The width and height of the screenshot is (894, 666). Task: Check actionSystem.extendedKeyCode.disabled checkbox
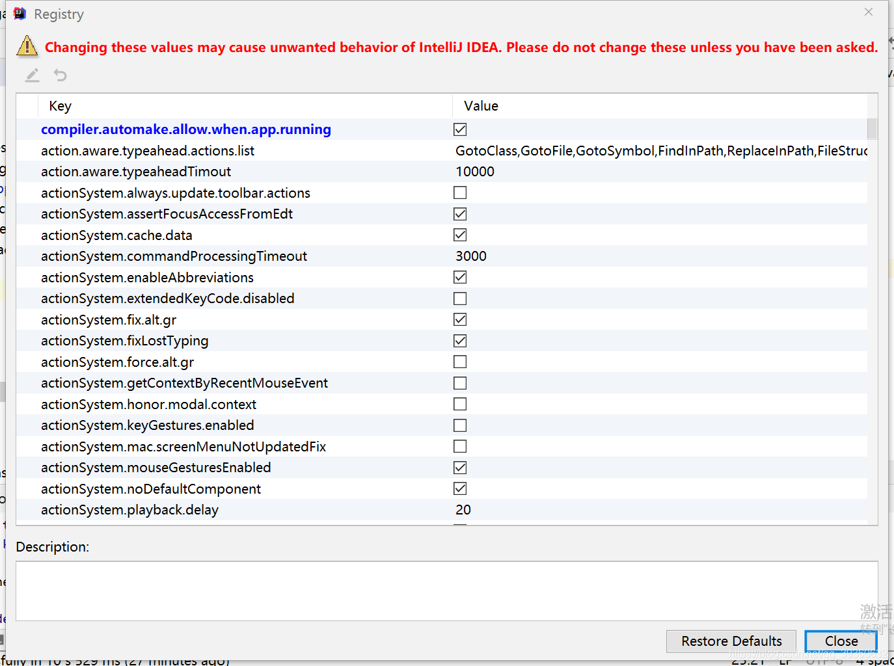(460, 299)
